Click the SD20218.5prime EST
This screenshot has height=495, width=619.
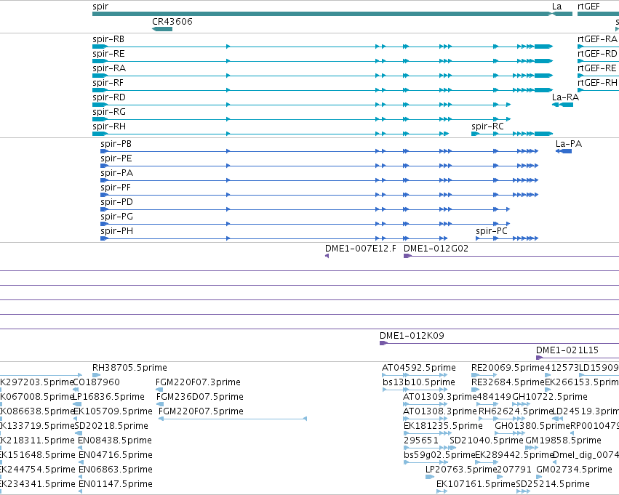click(78, 433)
